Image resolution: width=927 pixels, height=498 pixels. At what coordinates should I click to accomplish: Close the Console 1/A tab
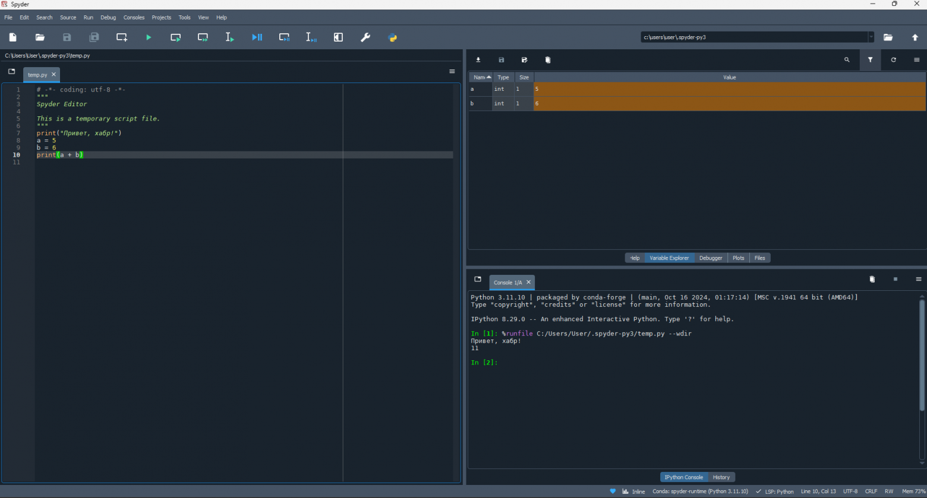[528, 283]
